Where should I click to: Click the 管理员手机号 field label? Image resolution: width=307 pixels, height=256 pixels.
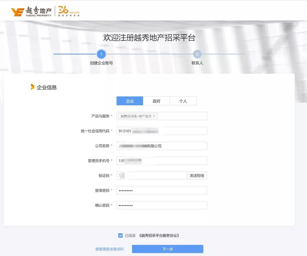coord(98,161)
